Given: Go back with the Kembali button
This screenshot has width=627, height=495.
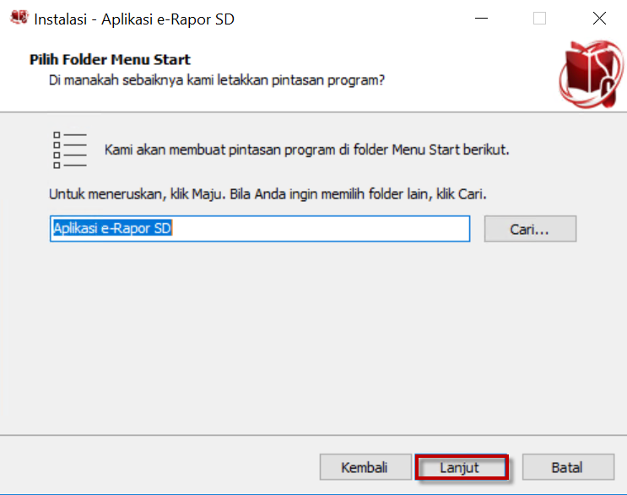Looking at the screenshot, I should point(364,467).
